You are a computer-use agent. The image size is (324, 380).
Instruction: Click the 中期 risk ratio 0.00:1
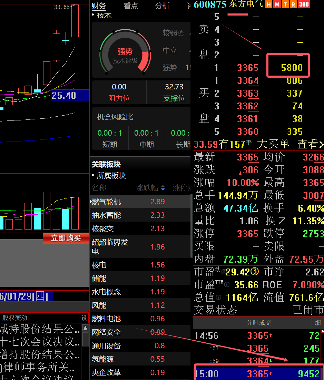[146, 133]
